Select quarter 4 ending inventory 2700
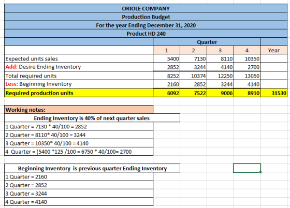 coord(247,67)
